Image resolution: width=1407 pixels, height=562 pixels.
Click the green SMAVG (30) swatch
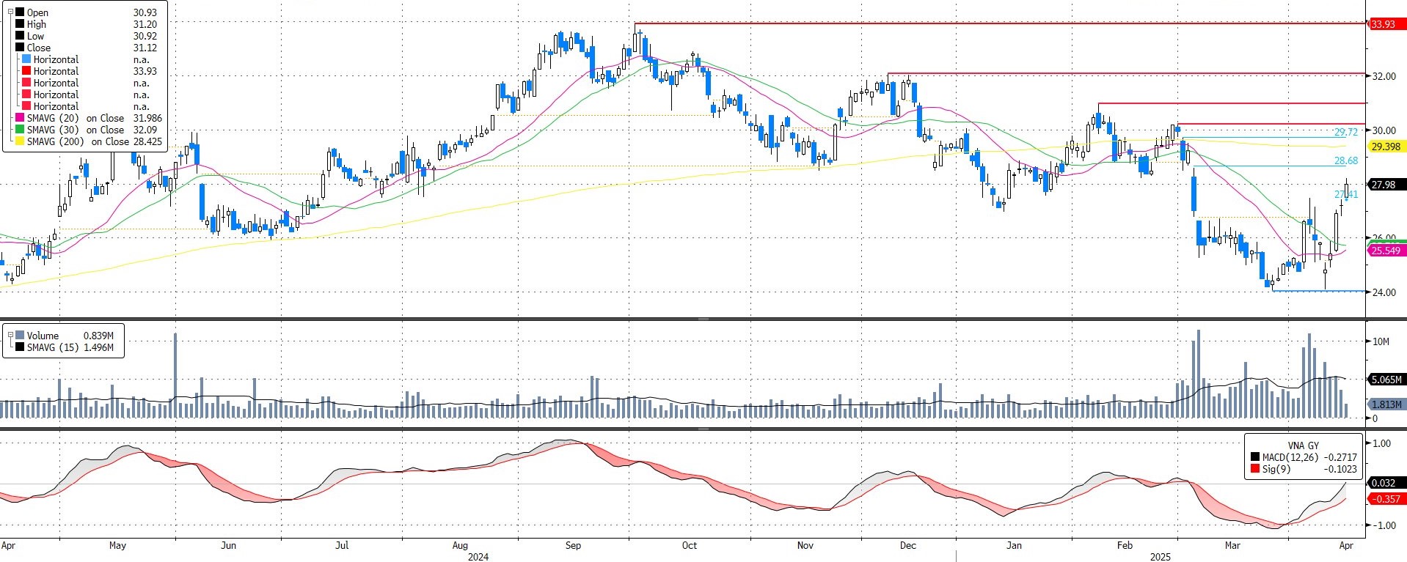pos(21,130)
